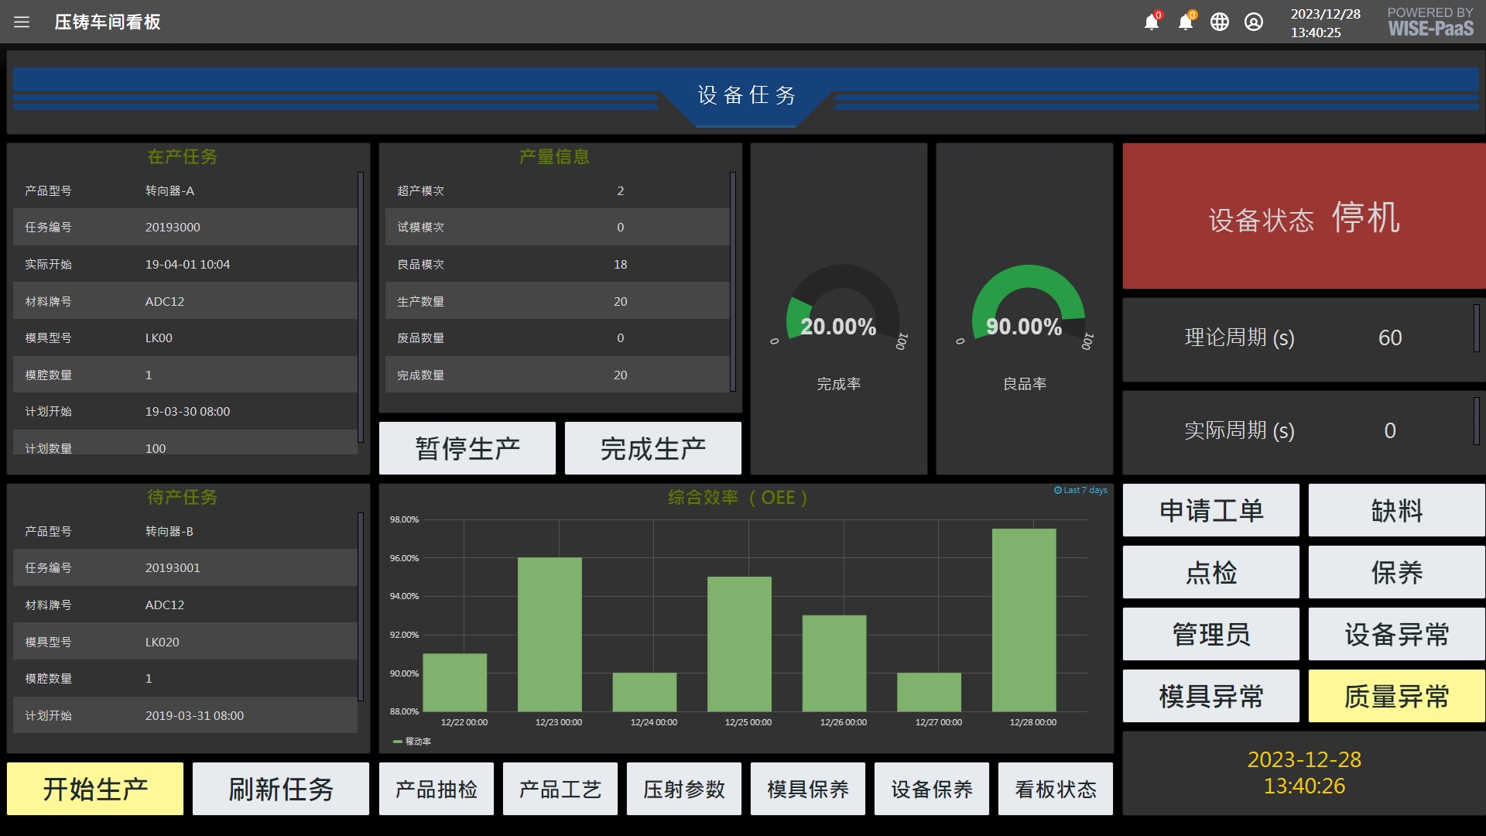This screenshot has height=836, width=1486.
Task: Click 刷新任务 button
Action: tap(281, 789)
